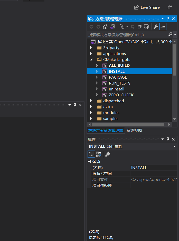Viewport: 179px width, 241px height.
Task: Click the Back navigation arrow in Solution Explorer
Action: 91,27
